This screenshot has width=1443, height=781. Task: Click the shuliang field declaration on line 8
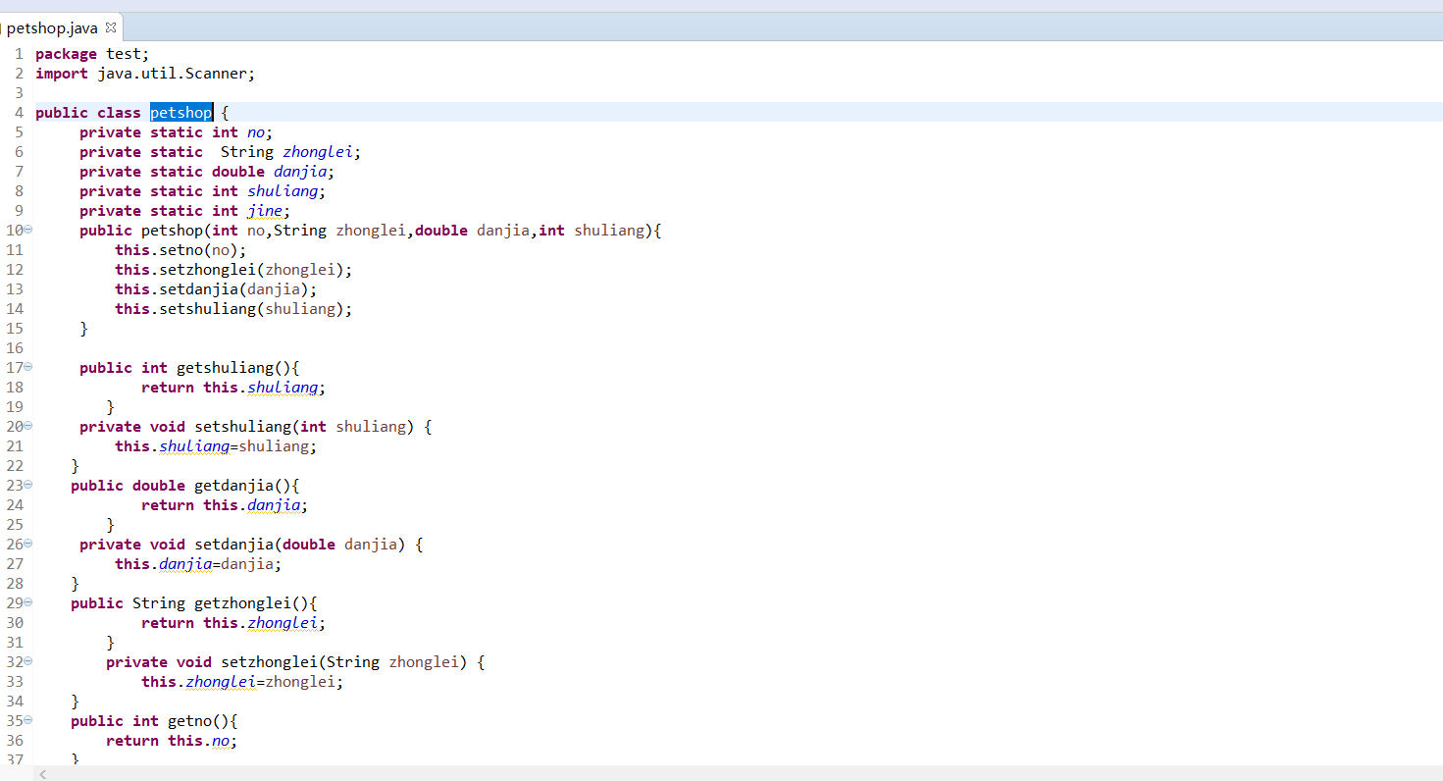[x=282, y=191]
